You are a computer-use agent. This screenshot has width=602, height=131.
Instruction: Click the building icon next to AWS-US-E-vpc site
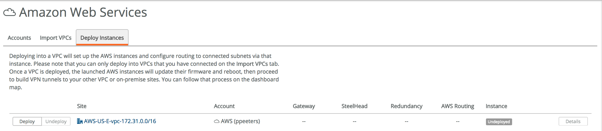pyautogui.click(x=79, y=121)
